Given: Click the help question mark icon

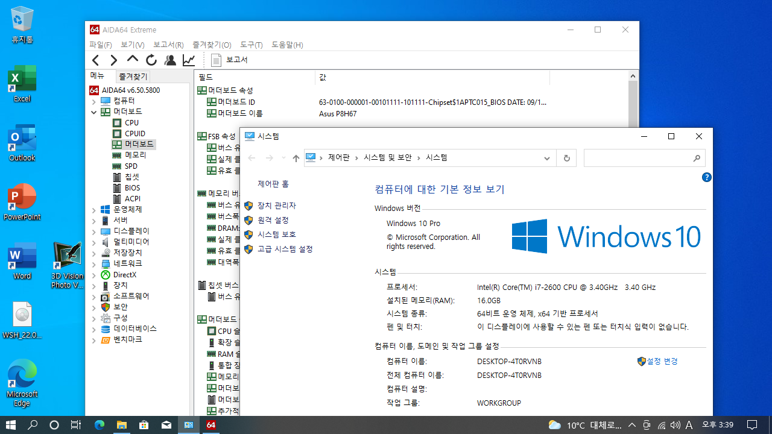Looking at the screenshot, I should pos(707,177).
